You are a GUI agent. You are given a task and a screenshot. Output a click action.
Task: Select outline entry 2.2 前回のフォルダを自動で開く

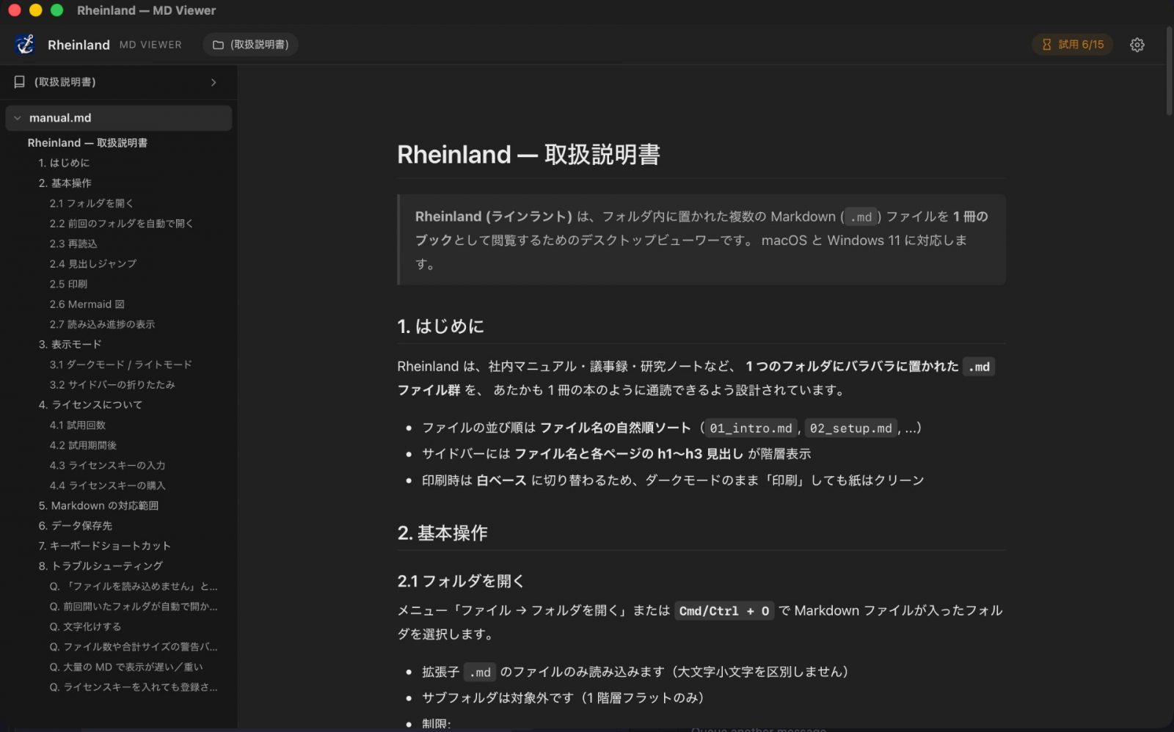121,224
